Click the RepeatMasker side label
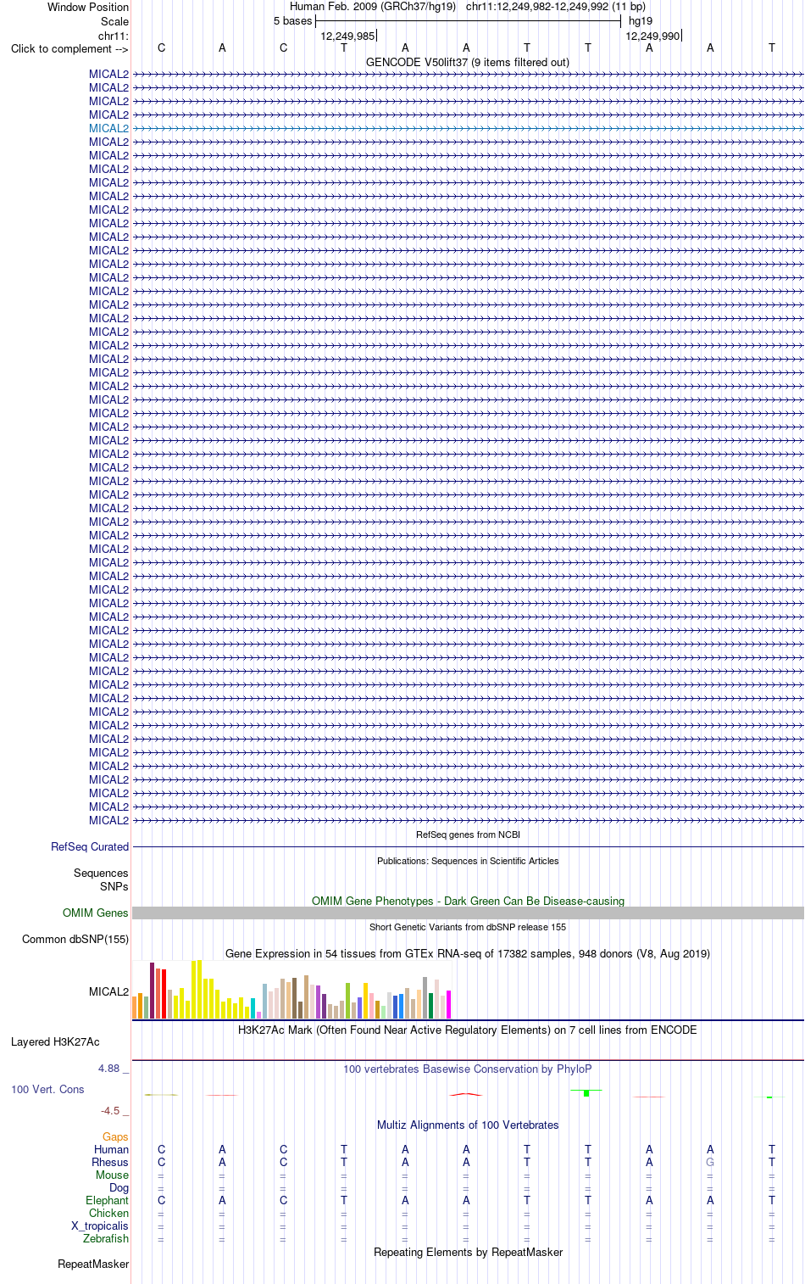 tap(93, 1264)
